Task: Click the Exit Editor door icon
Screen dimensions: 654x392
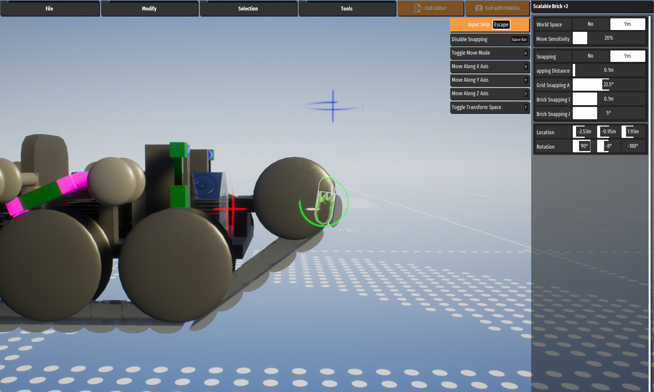Action: (418, 8)
